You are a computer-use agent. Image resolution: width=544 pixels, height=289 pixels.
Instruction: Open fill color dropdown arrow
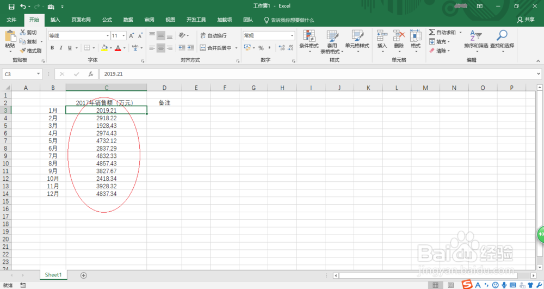pyautogui.click(x=110, y=48)
